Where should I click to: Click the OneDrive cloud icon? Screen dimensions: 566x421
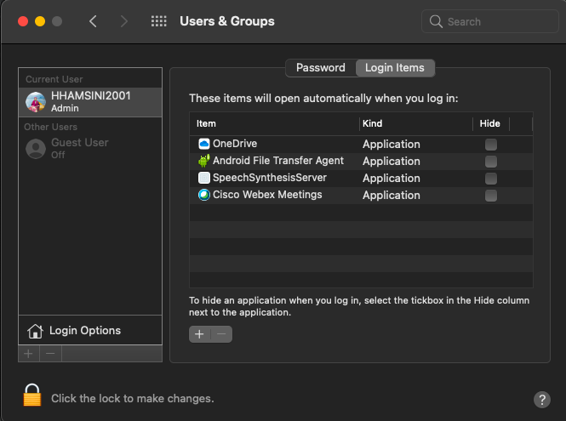click(203, 144)
